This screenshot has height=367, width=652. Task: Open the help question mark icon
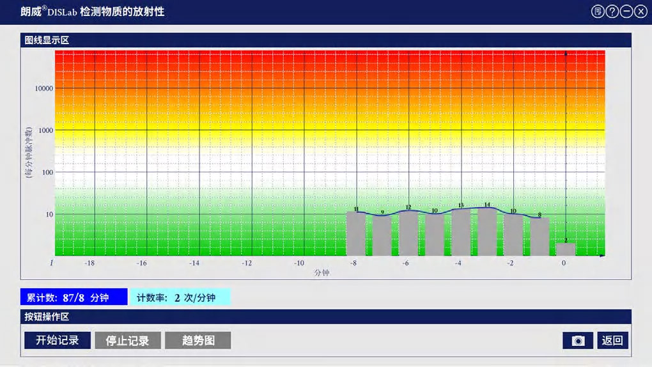[612, 12]
